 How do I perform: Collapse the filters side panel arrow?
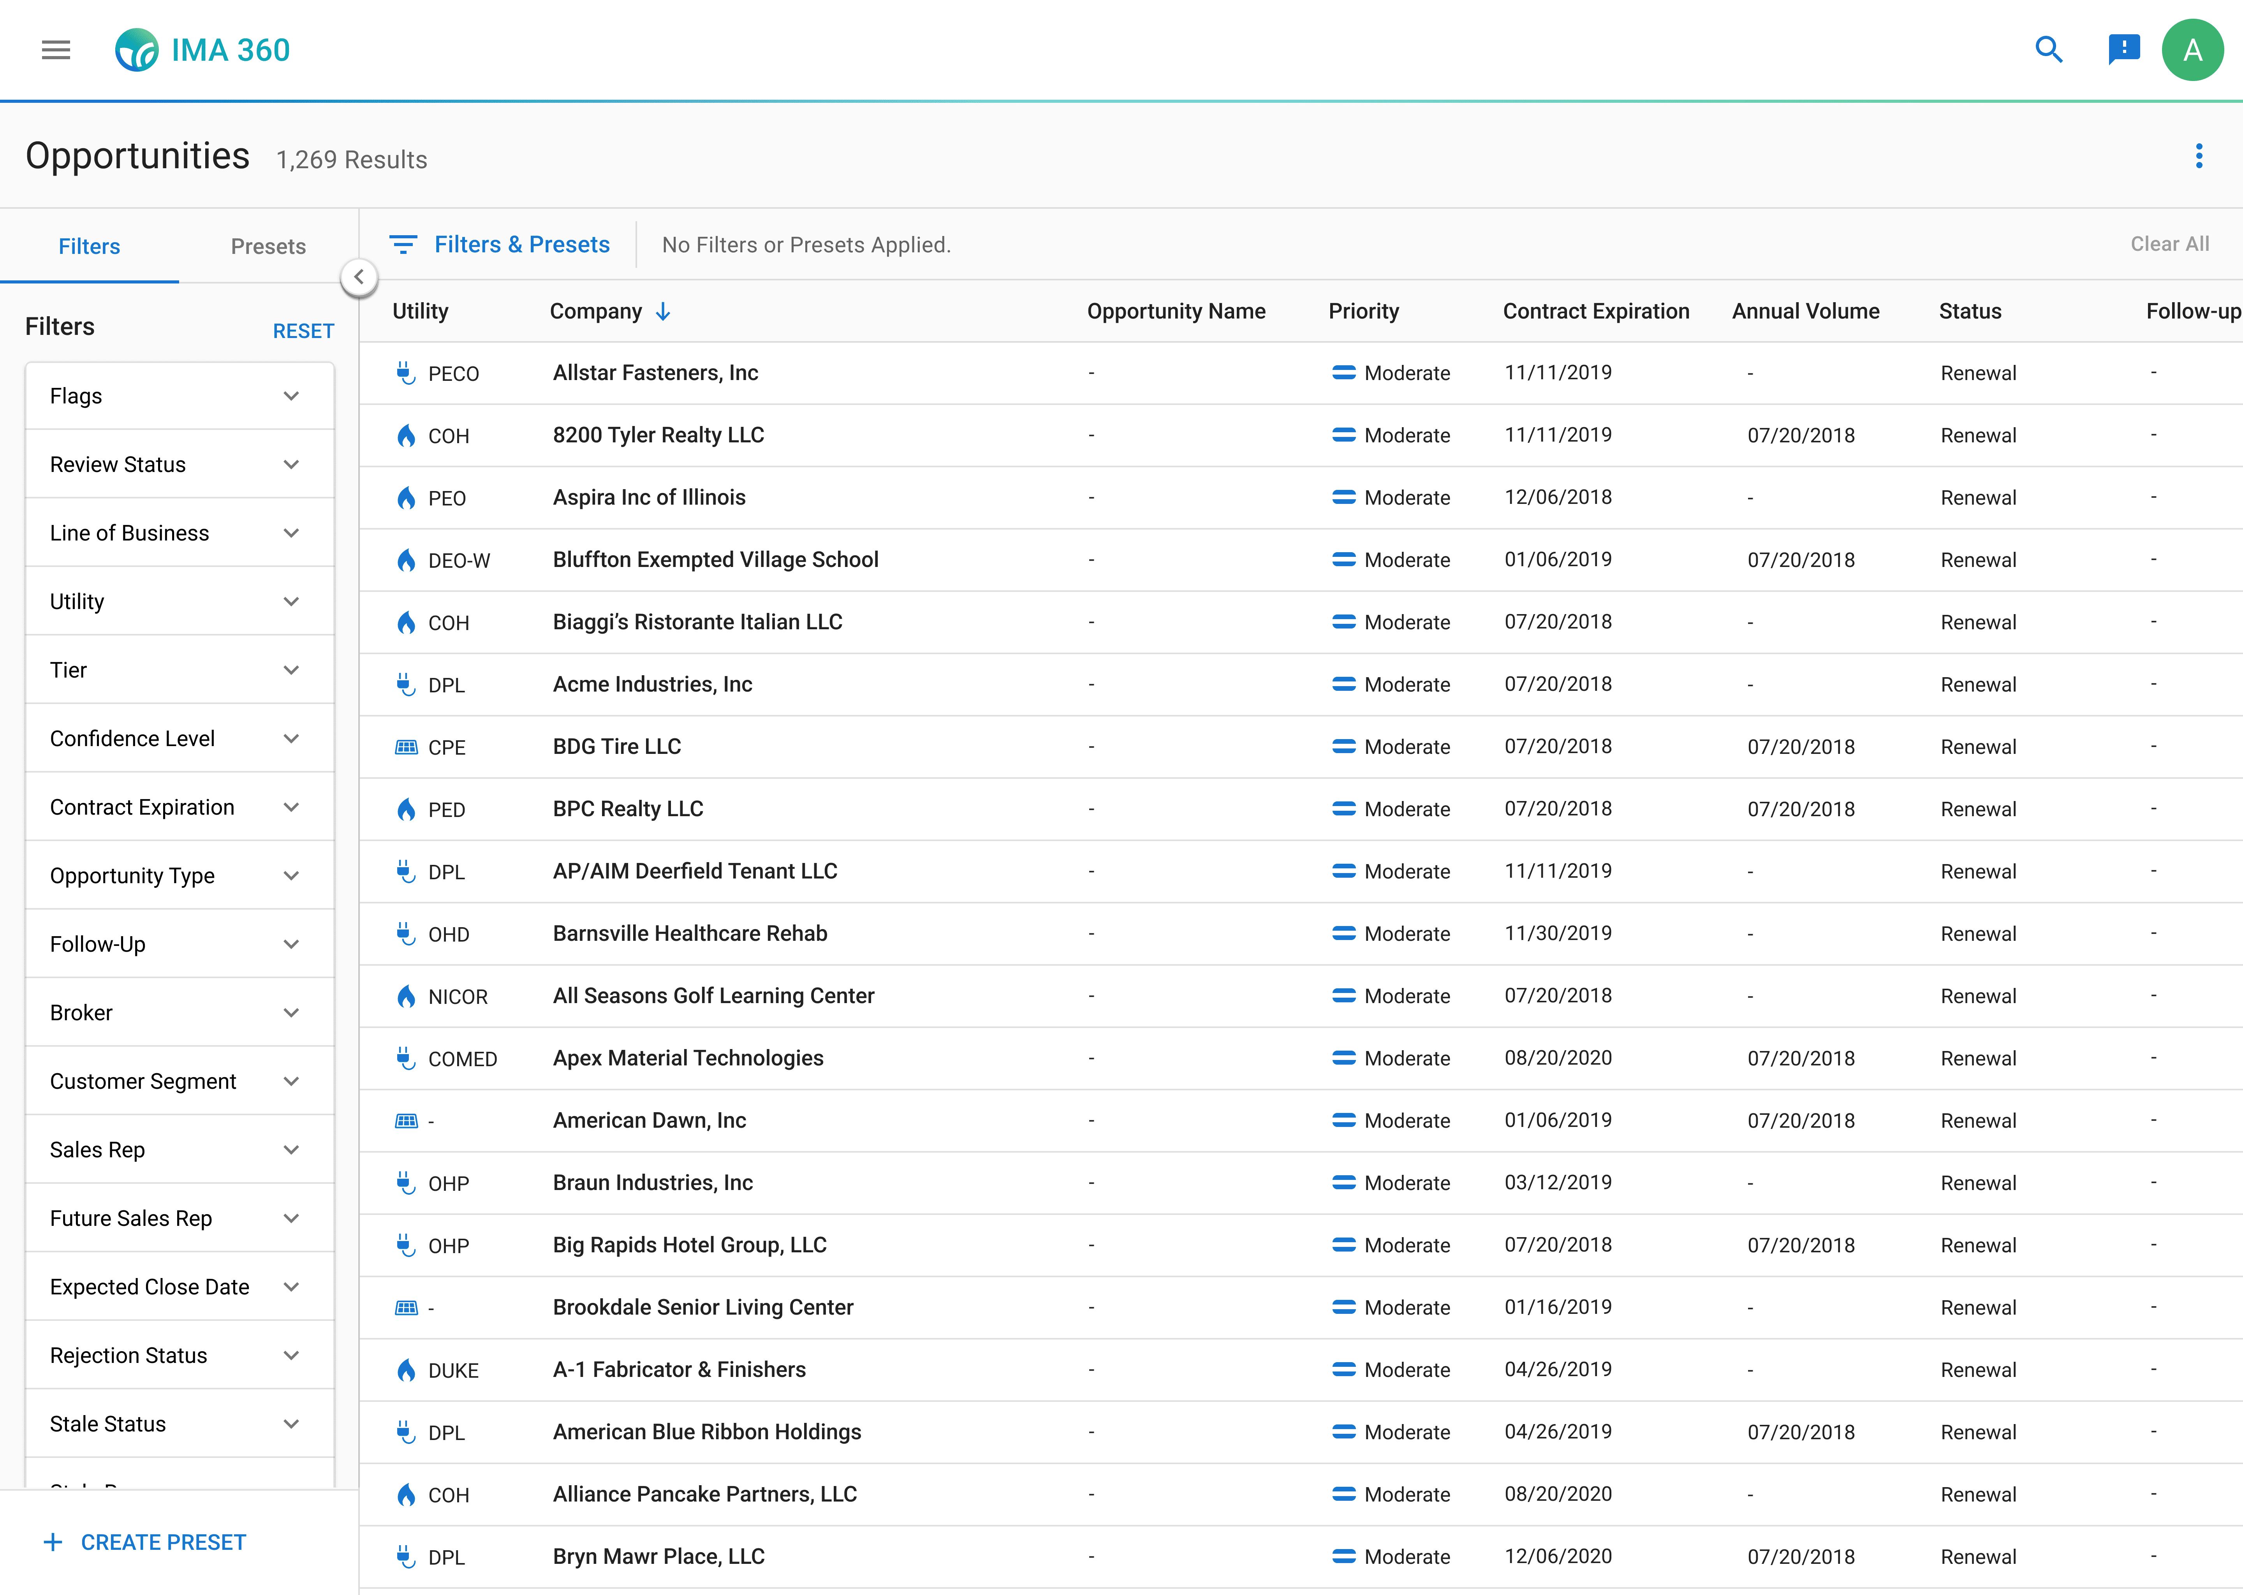point(359,277)
